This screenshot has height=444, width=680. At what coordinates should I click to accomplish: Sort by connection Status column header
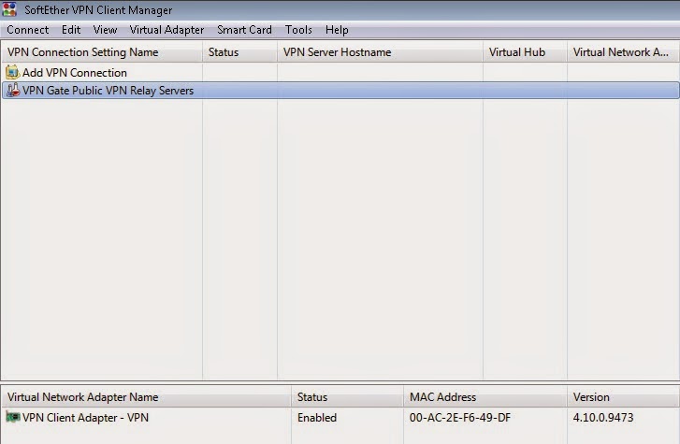click(239, 52)
